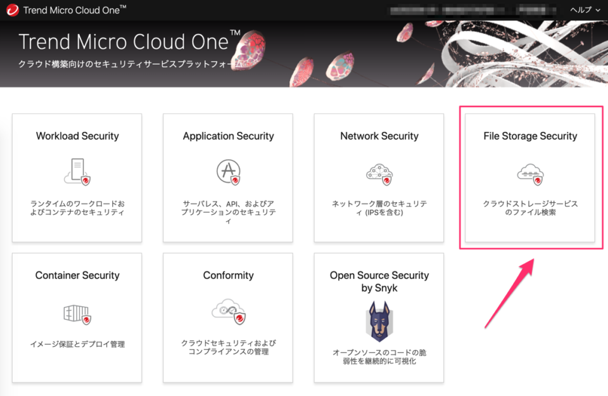
Task: Click the Application Security serverless icon
Action: (227, 170)
